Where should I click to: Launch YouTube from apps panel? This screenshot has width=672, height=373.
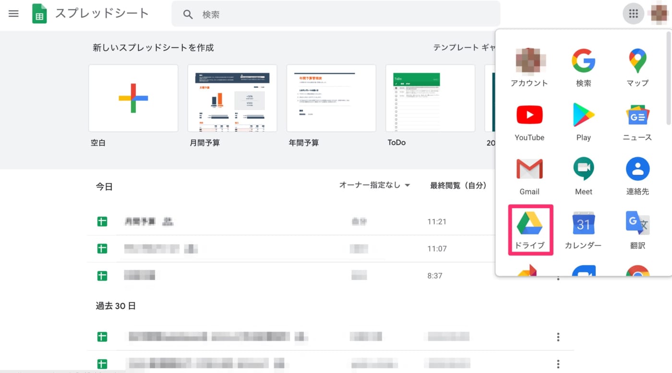tap(529, 122)
